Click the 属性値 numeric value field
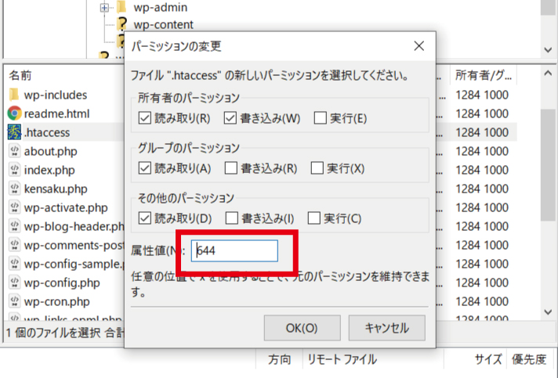The width and height of the screenshot is (558, 378). click(x=234, y=250)
